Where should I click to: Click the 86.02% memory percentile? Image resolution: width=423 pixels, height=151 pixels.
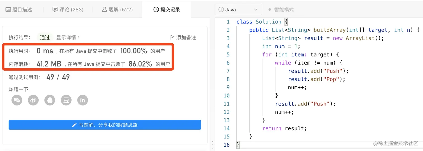140,64
